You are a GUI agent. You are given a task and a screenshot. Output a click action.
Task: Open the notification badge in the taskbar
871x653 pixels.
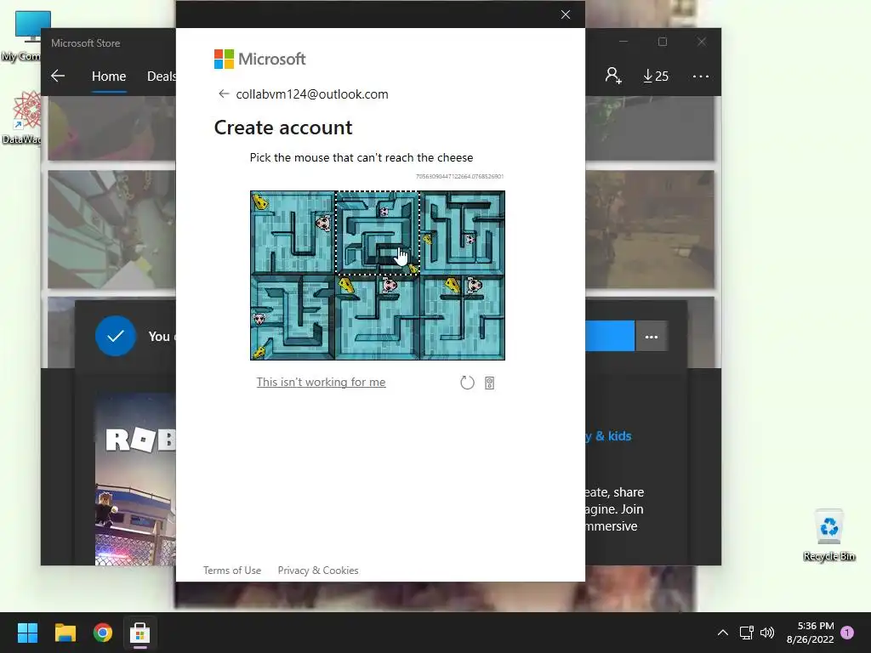click(x=847, y=633)
